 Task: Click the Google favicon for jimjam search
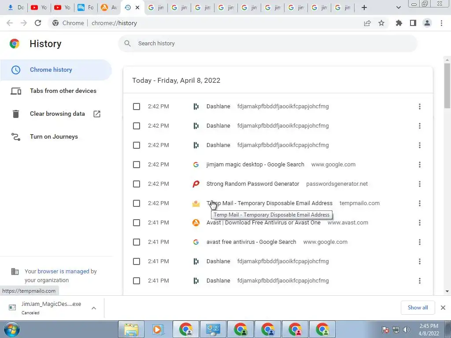pyautogui.click(x=196, y=165)
